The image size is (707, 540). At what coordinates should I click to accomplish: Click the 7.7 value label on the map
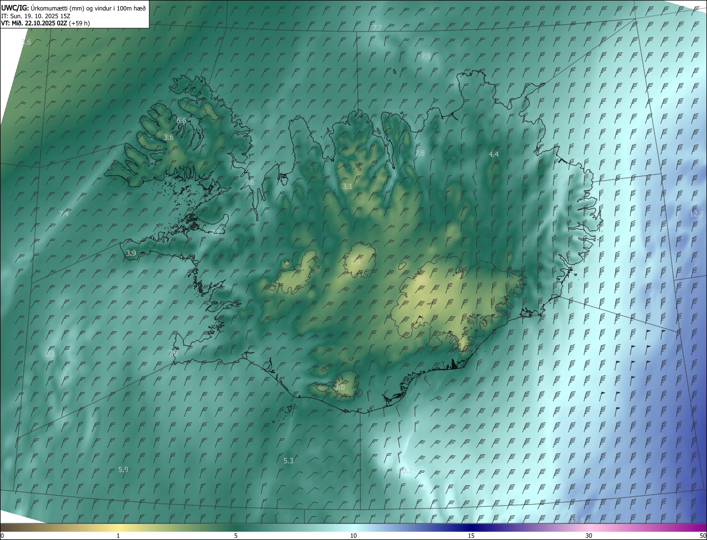pos(377,28)
